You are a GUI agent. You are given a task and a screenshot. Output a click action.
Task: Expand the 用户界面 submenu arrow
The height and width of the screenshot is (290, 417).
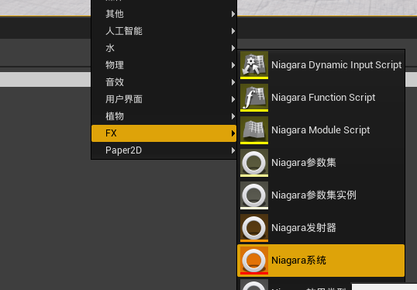click(233, 99)
